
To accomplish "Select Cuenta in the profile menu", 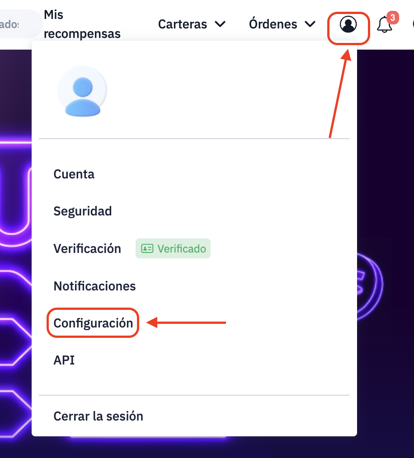I will (x=74, y=174).
